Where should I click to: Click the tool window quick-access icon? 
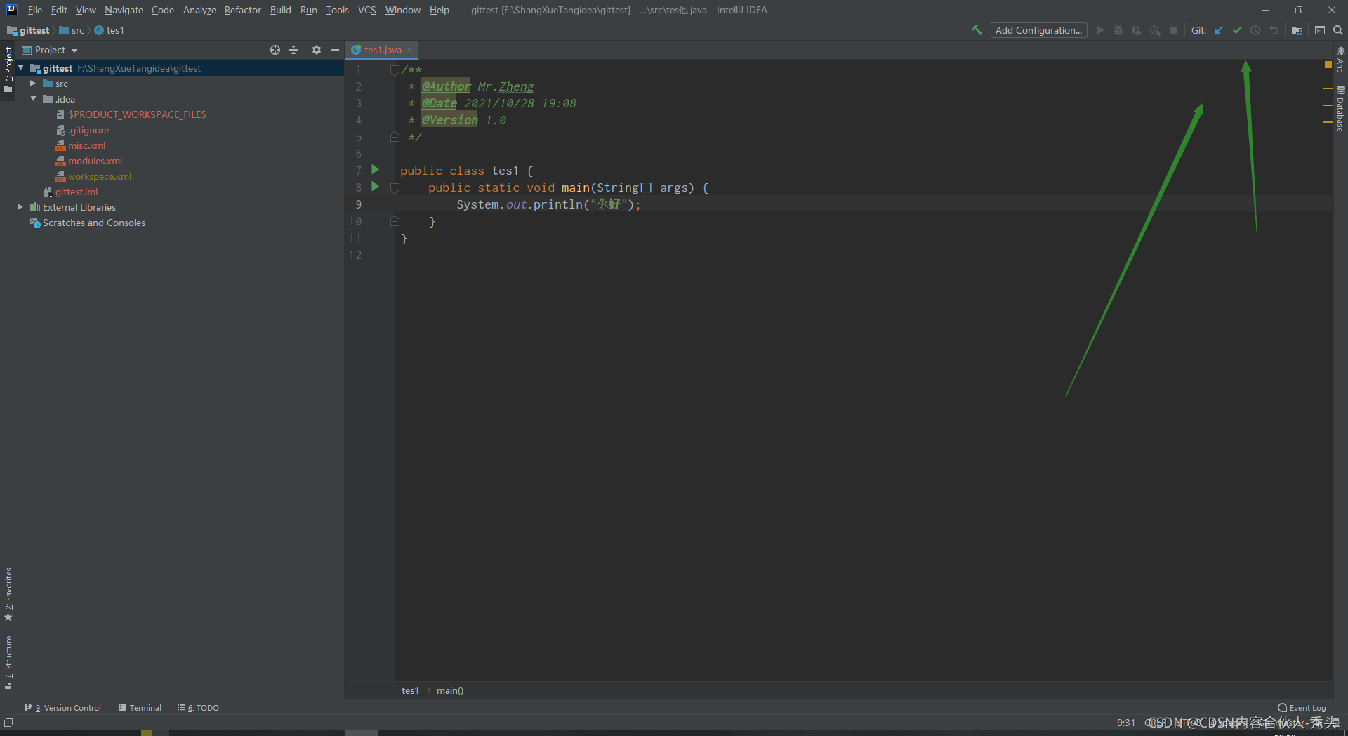[8, 723]
